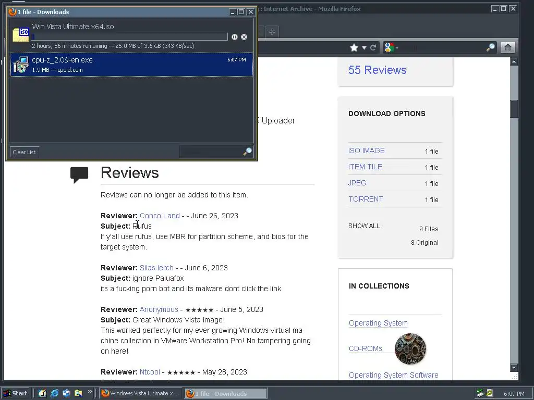Open the CD-ROMs collection link
The image size is (534, 400).
click(x=366, y=348)
